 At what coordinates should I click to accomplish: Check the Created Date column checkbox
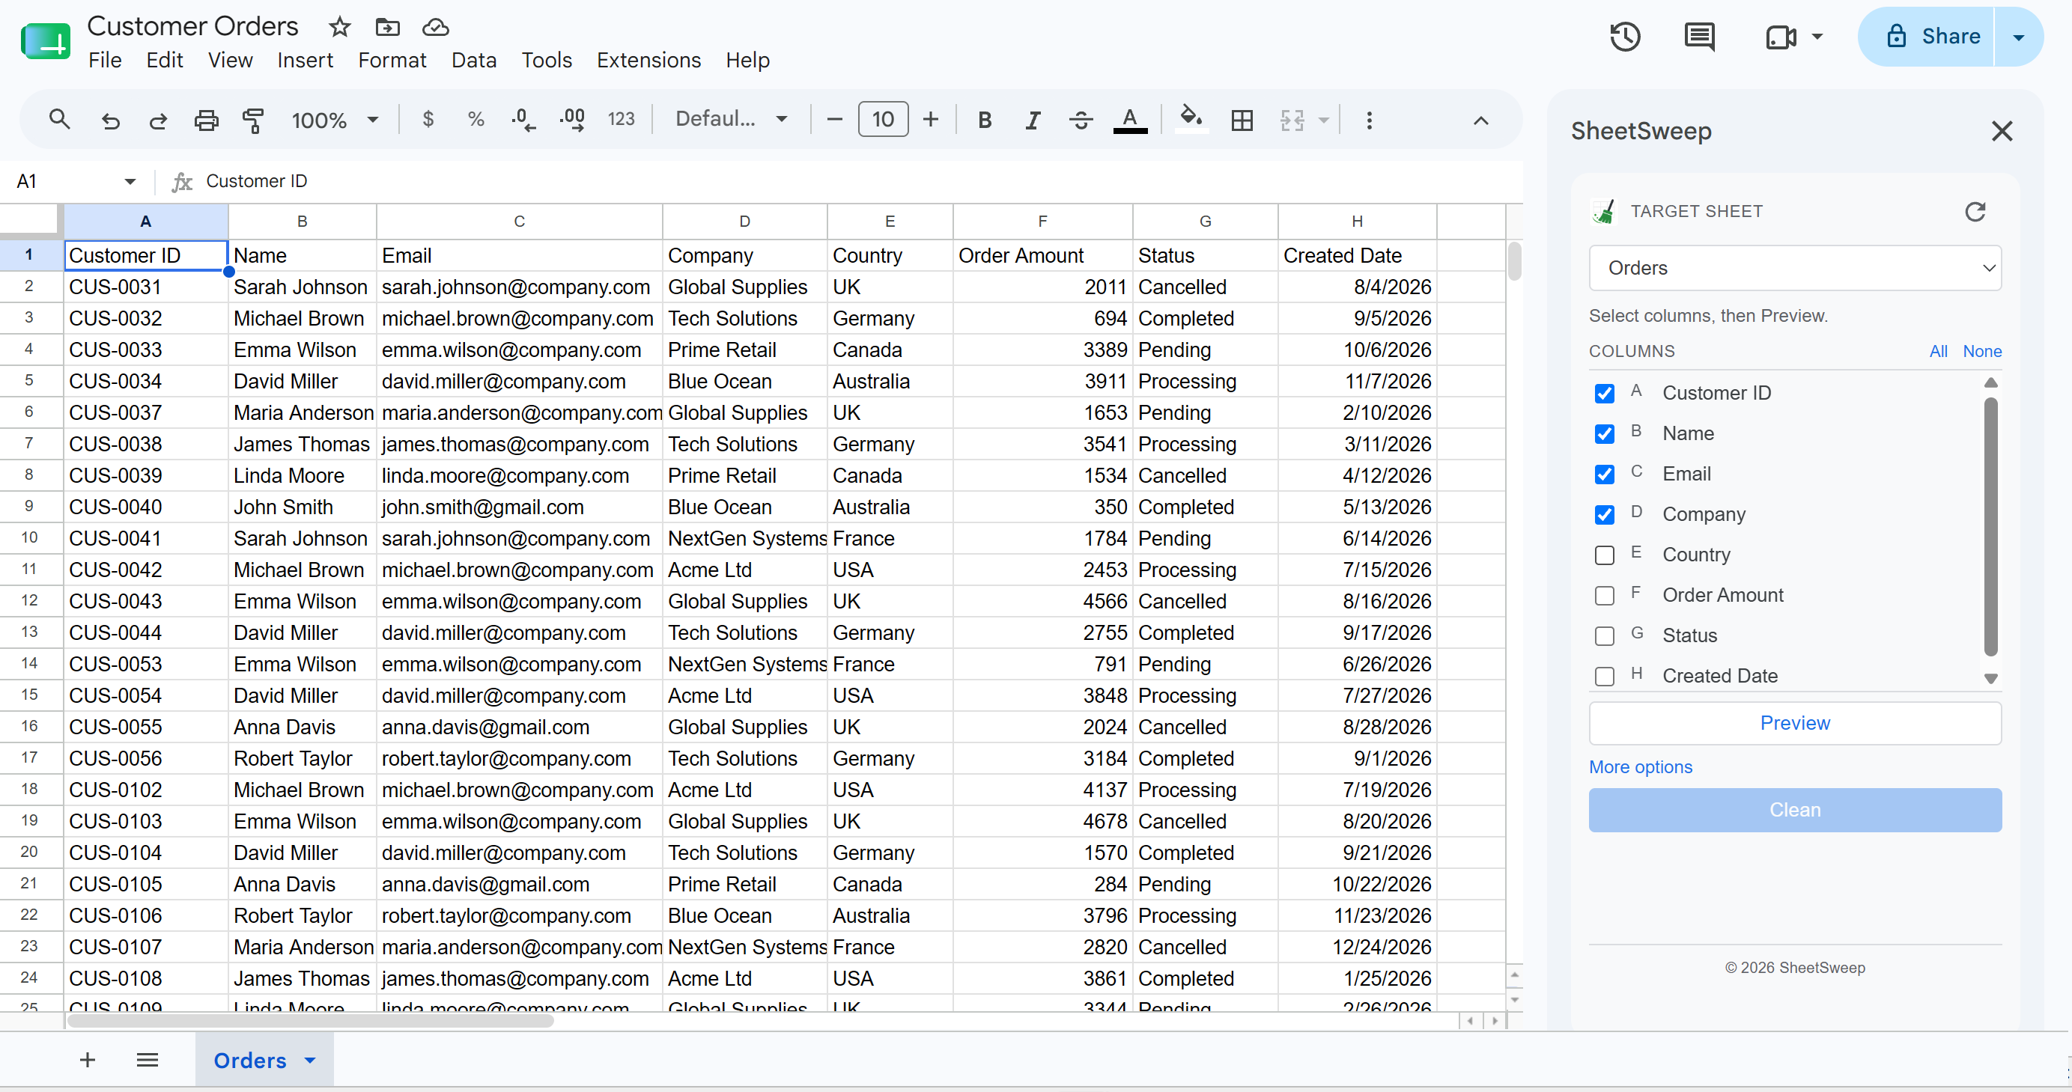point(1604,677)
